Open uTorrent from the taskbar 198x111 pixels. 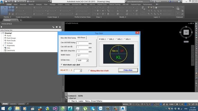[x=85, y=109]
